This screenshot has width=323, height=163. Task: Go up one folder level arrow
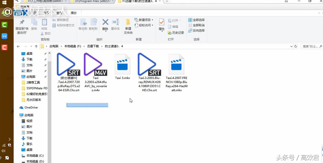pyautogui.click(x=36, y=46)
